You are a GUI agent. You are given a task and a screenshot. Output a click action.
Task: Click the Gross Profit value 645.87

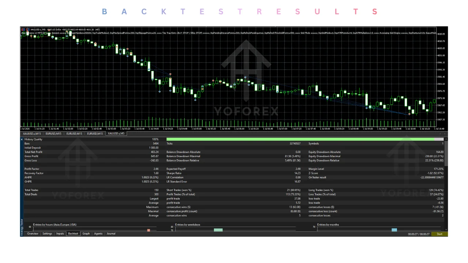pos(155,156)
